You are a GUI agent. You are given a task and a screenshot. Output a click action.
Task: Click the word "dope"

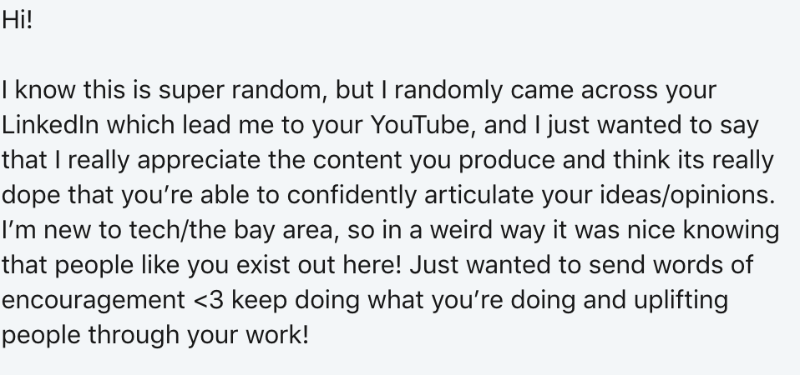pyautogui.click(x=31, y=196)
